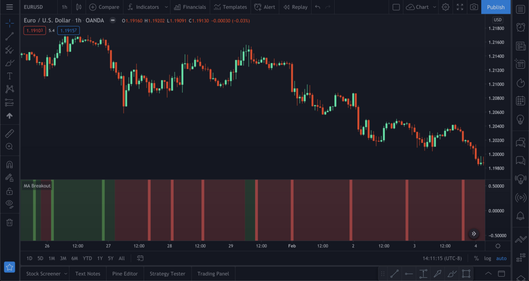Open the prediction and measurement tools
The image size is (529, 281).
click(9, 102)
